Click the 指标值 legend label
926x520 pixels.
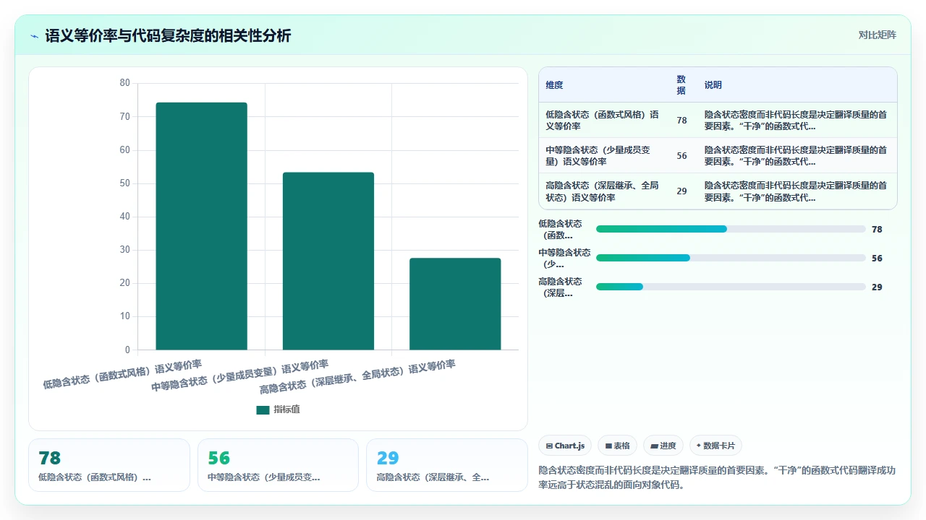click(x=286, y=409)
